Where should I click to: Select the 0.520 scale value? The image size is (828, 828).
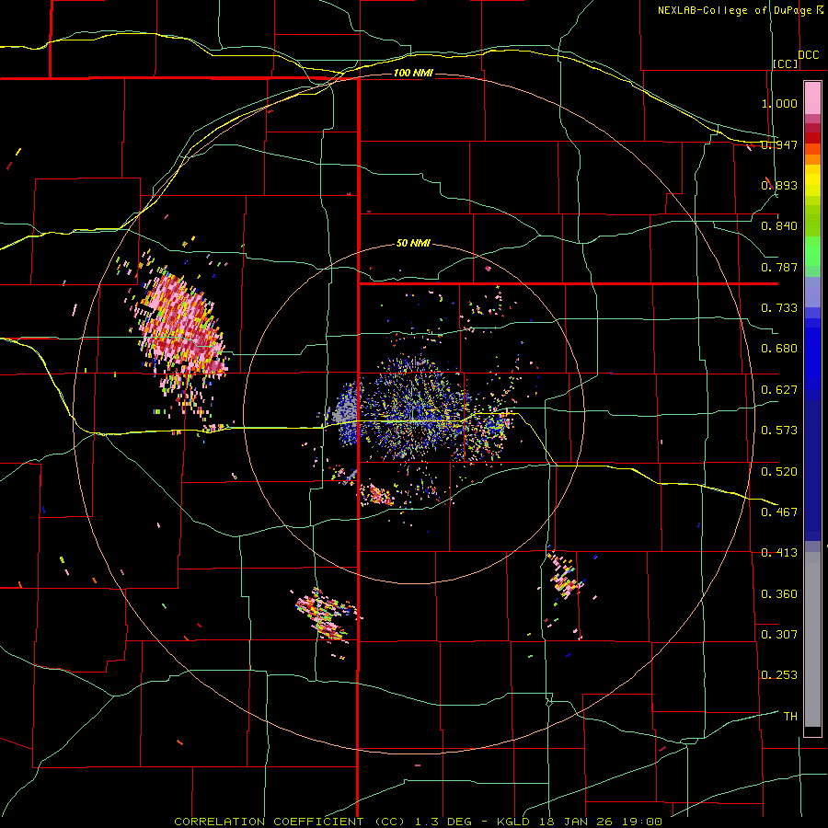tap(779, 472)
